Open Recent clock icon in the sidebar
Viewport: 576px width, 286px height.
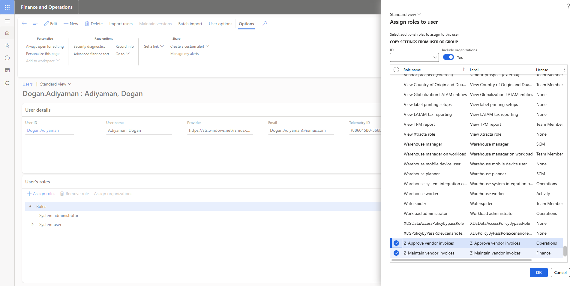pos(7,58)
